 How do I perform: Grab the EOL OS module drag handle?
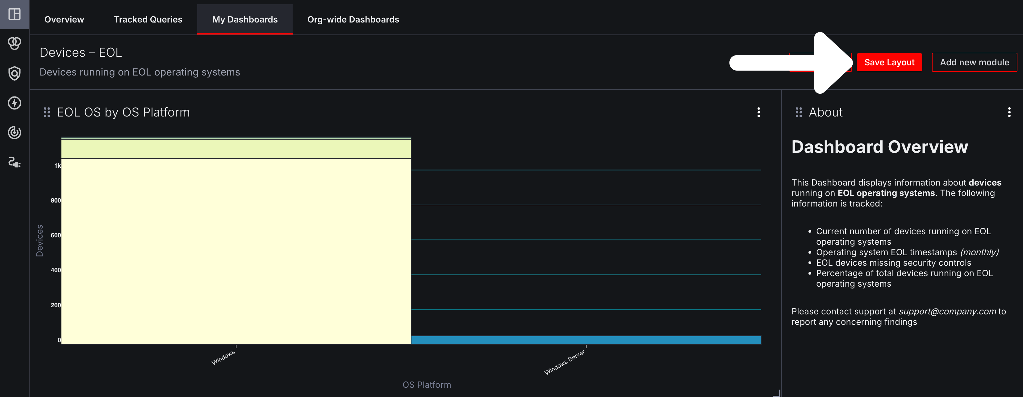point(47,112)
